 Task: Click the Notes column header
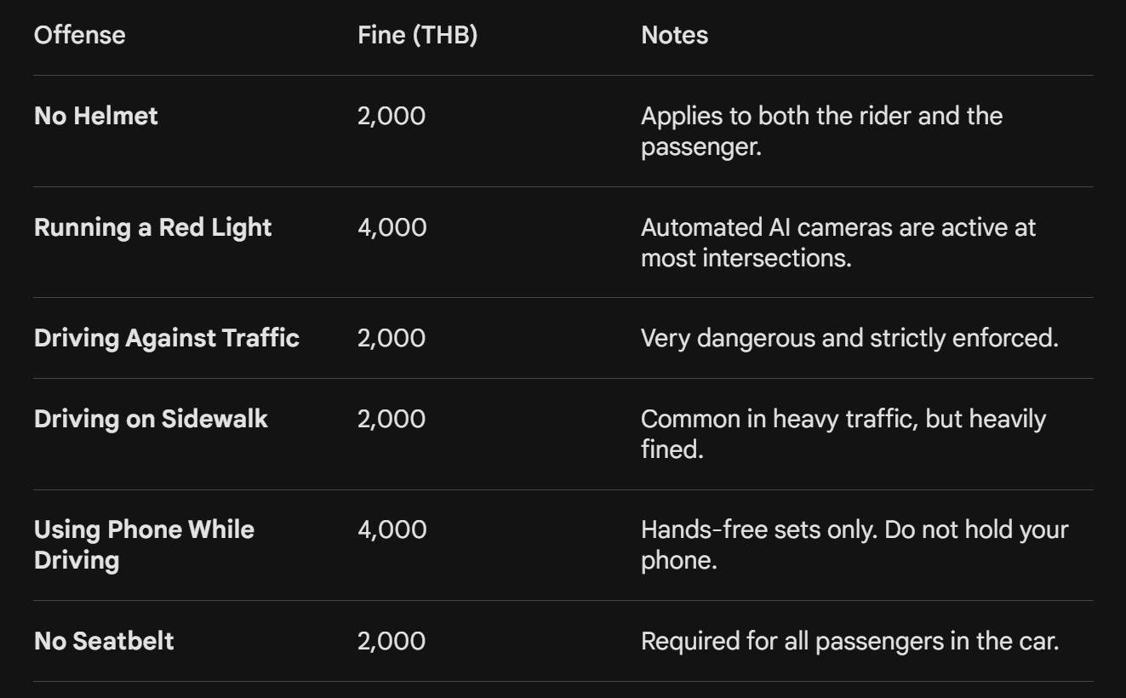click(674, 36)
